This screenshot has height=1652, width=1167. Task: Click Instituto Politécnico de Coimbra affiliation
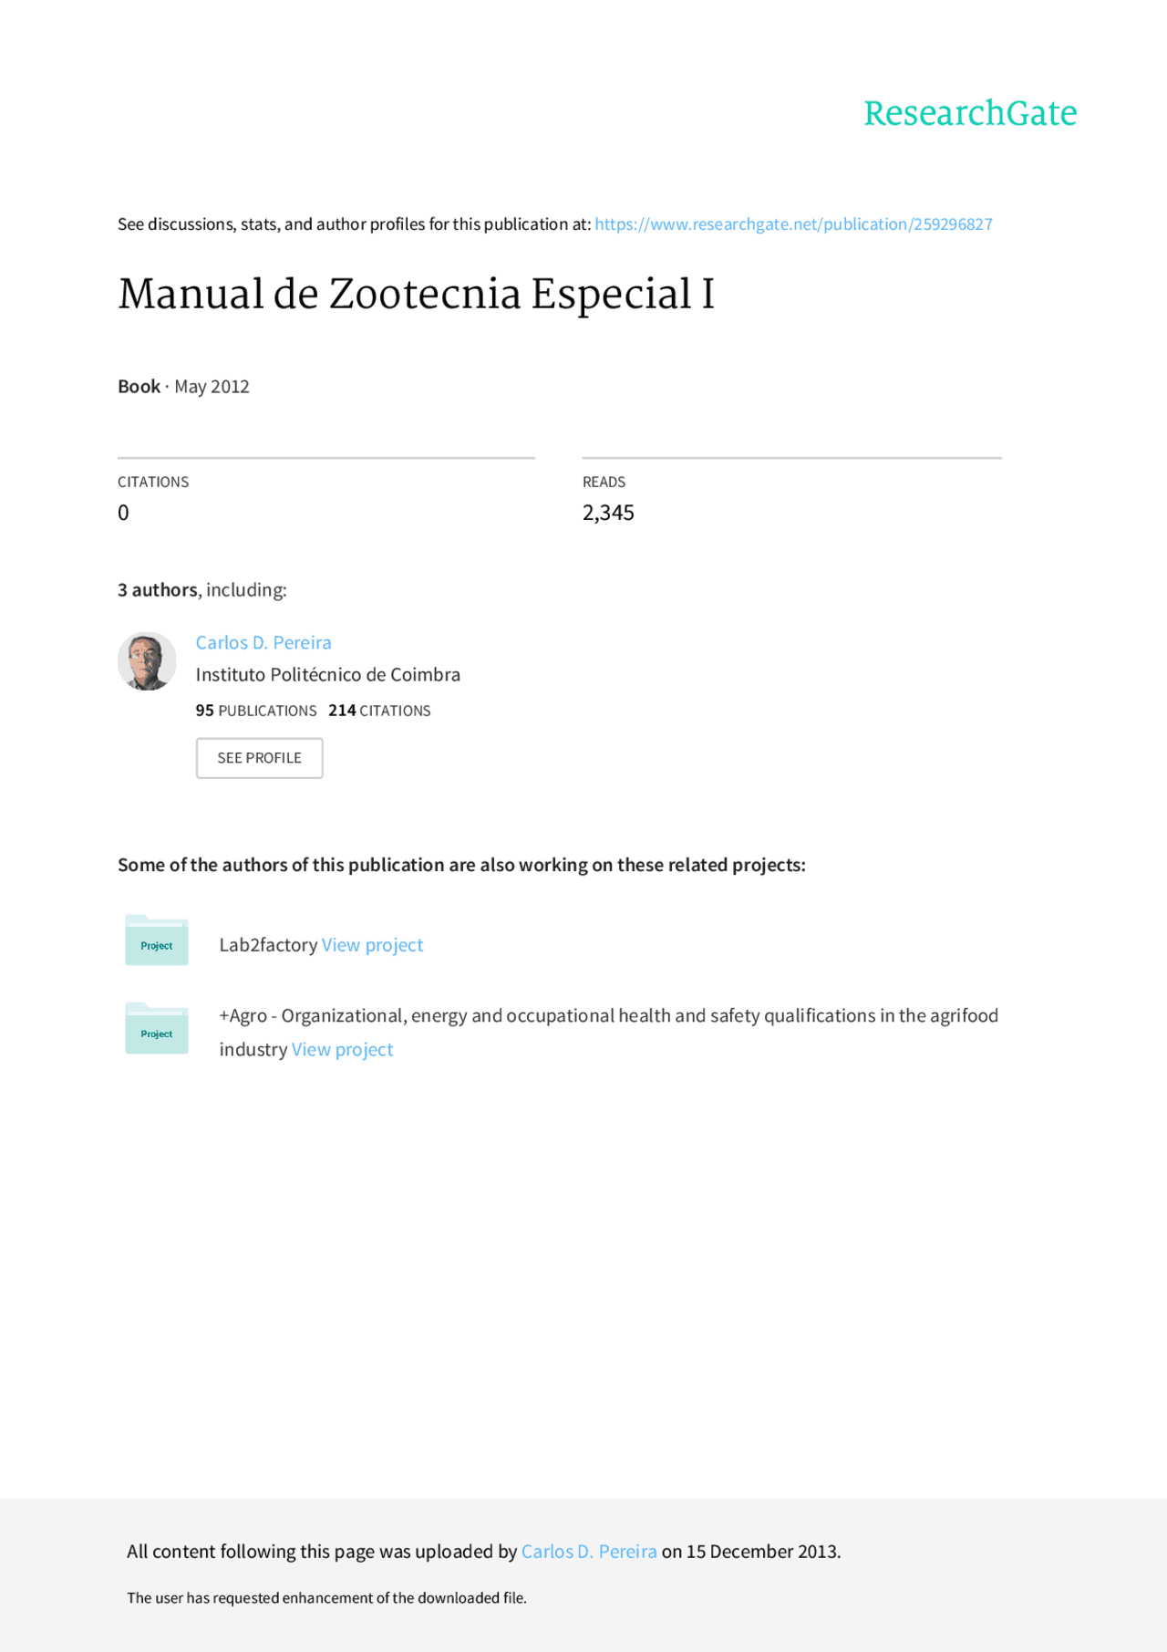(x=328, y=675)
